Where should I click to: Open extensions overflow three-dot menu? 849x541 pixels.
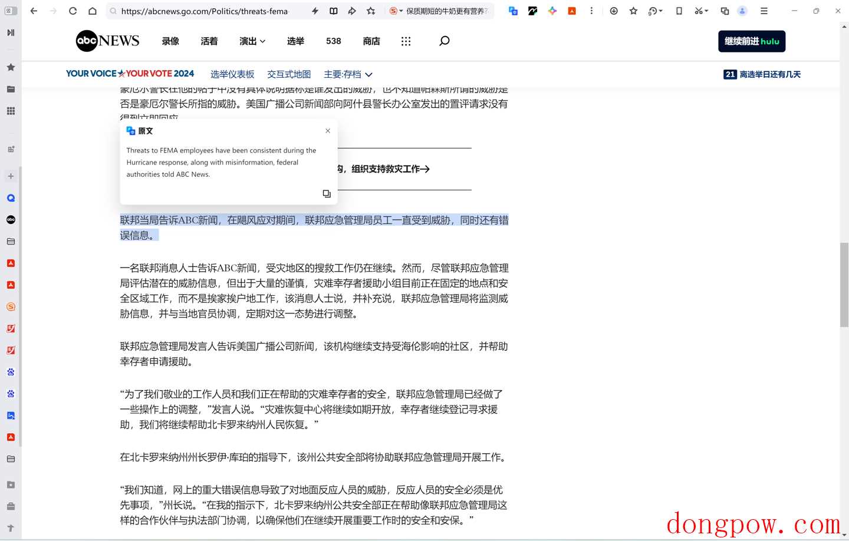coord(591,11)
